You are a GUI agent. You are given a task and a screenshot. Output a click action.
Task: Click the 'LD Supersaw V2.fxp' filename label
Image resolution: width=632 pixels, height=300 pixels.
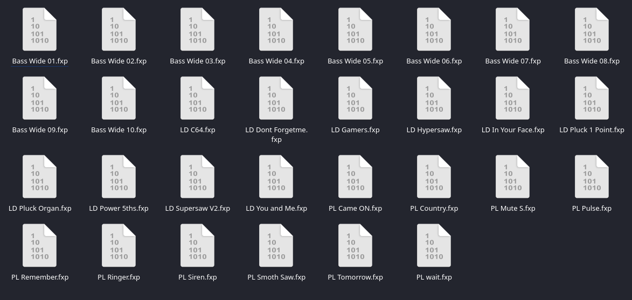(198, 208)
